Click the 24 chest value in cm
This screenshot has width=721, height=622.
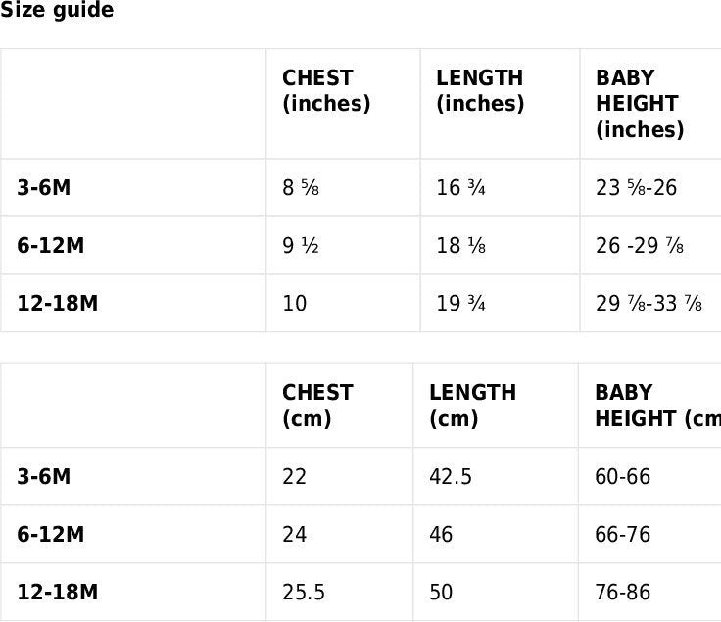pos(295,535)
